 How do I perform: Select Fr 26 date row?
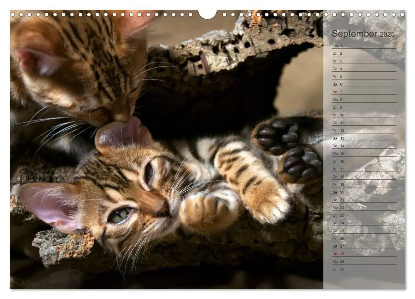click(x=364, y=238)
